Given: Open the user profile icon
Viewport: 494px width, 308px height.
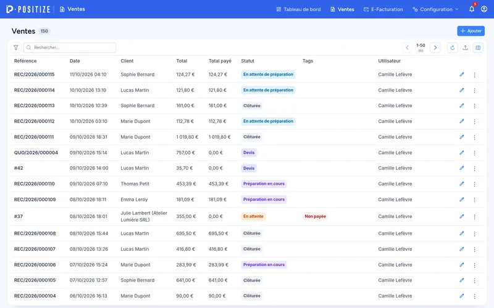Looking at the screenshot, I should (x=484, y=9).
